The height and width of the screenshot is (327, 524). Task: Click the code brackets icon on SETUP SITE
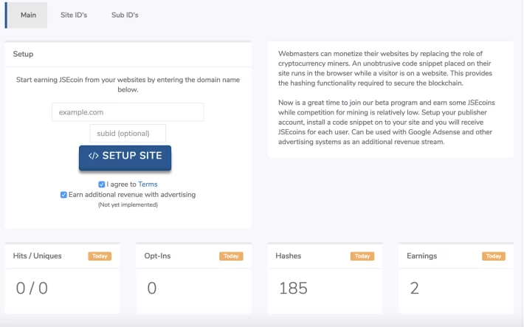[93, 156]
